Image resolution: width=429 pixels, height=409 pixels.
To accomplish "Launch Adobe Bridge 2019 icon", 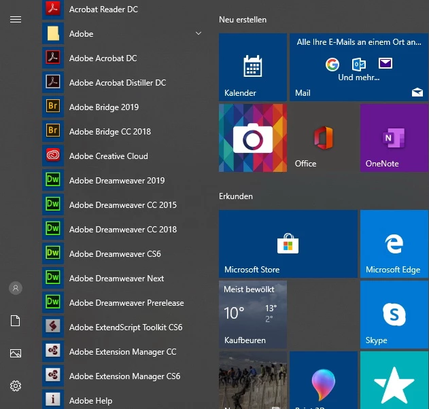I will click(53, 107).
